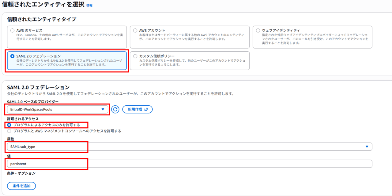Click the arrow icon on the SAML:sub_type field

367,147
